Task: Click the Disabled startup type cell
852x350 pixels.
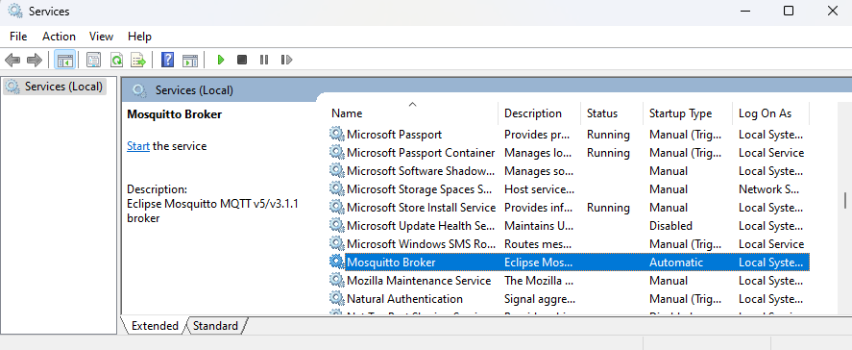Action: click(671, 226)
